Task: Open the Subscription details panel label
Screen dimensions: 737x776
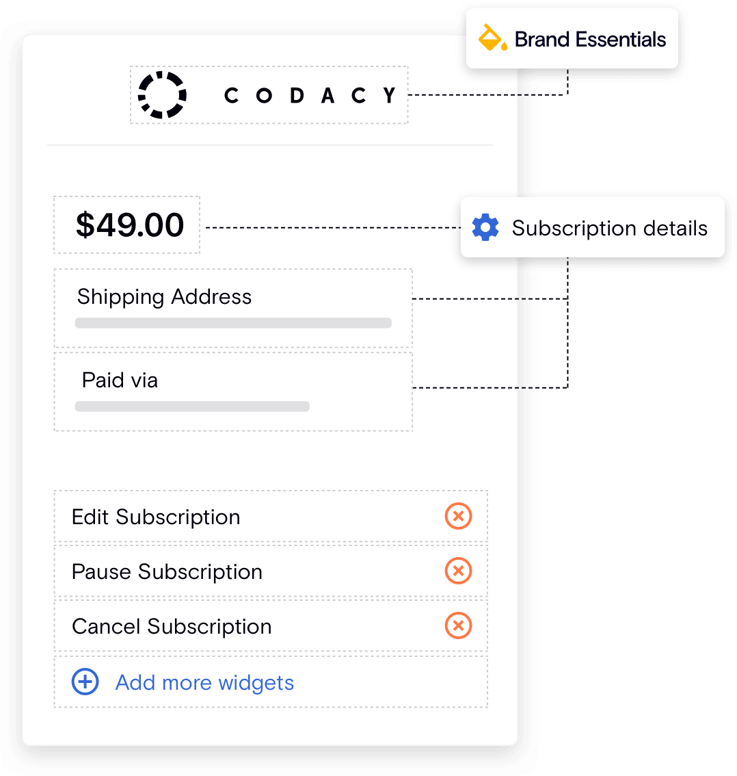Action: point(609,228)
